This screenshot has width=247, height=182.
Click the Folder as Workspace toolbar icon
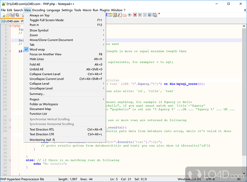pyautogui.click(x=125, y=15)
